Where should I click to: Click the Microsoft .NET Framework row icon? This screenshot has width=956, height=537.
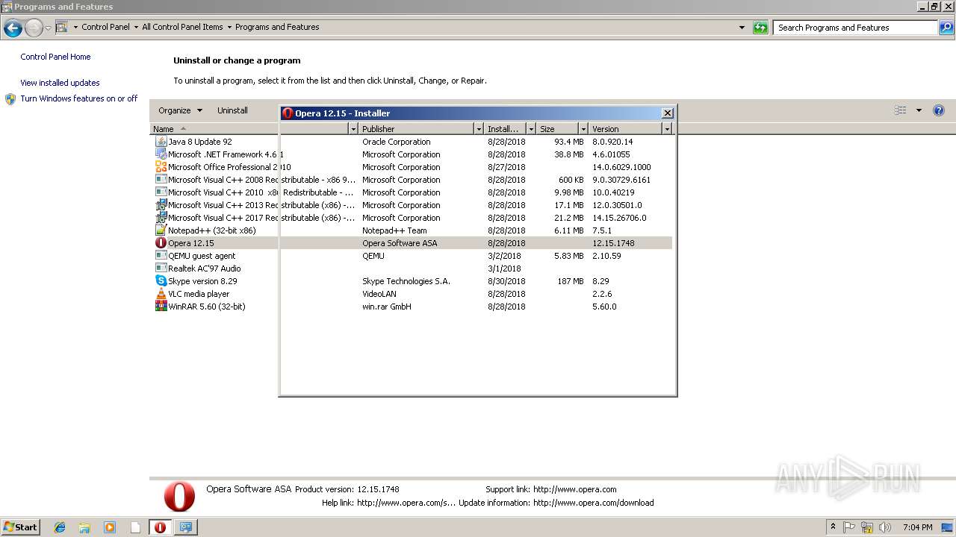point(161,154)
